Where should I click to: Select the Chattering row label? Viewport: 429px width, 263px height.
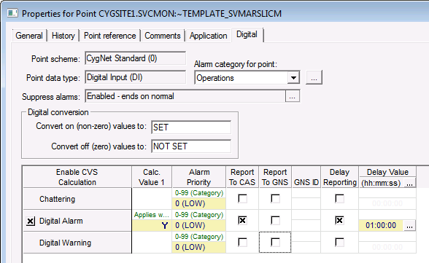[x=77, y=199]
